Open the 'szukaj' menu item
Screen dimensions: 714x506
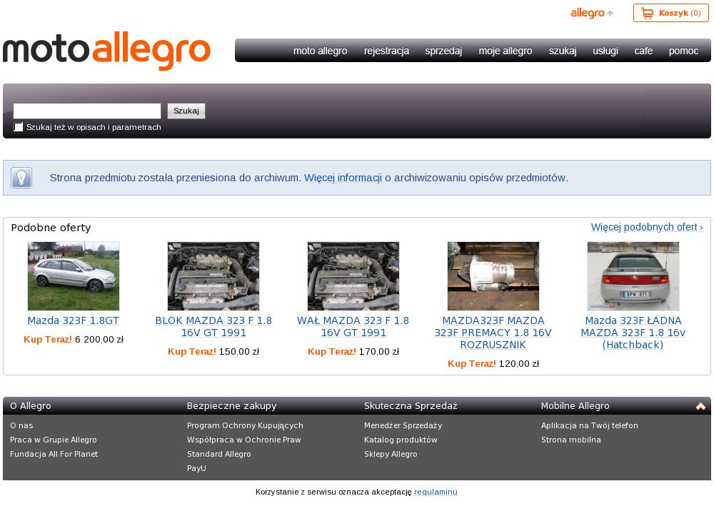pyautogui.click(x=563, y=51)
